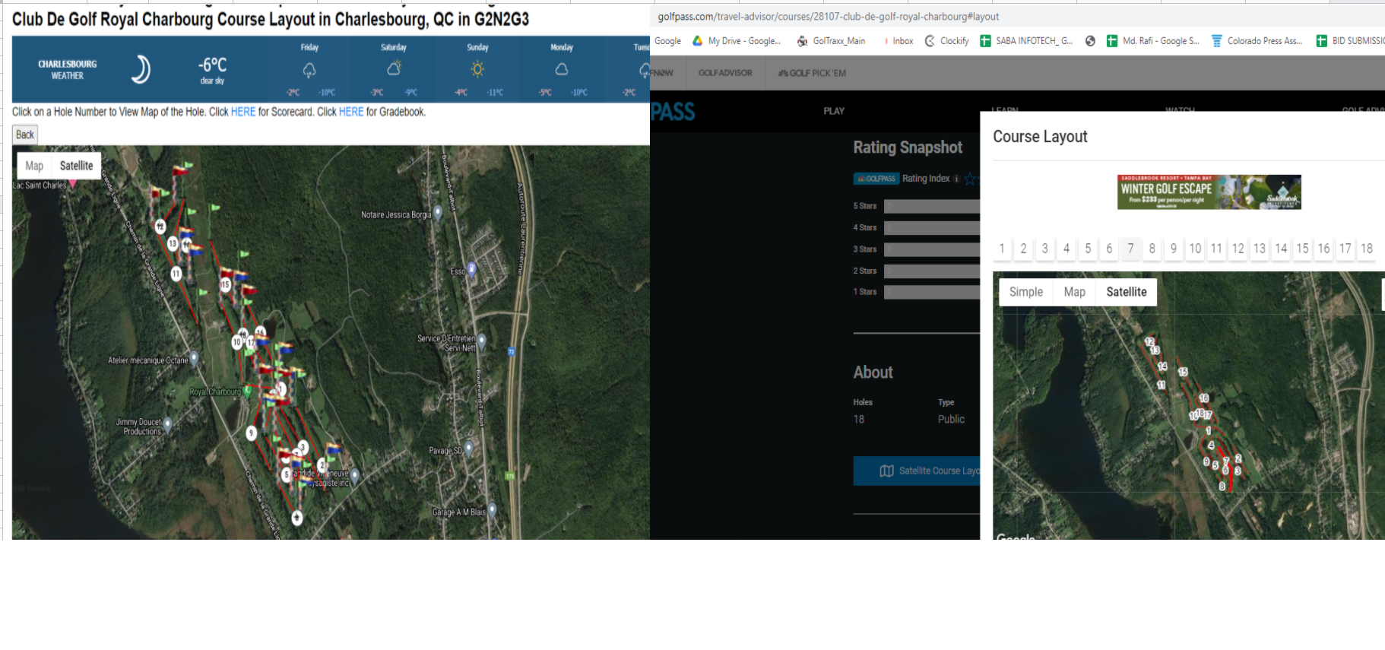Click hole 12 marker on left course map
Viewport: 1385px width, 650px height.
click(160, 226)
